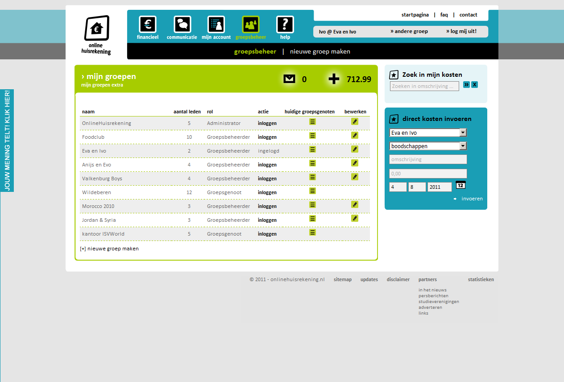Open the groepsbeheer menu item
564x382 pixels.
250,28
